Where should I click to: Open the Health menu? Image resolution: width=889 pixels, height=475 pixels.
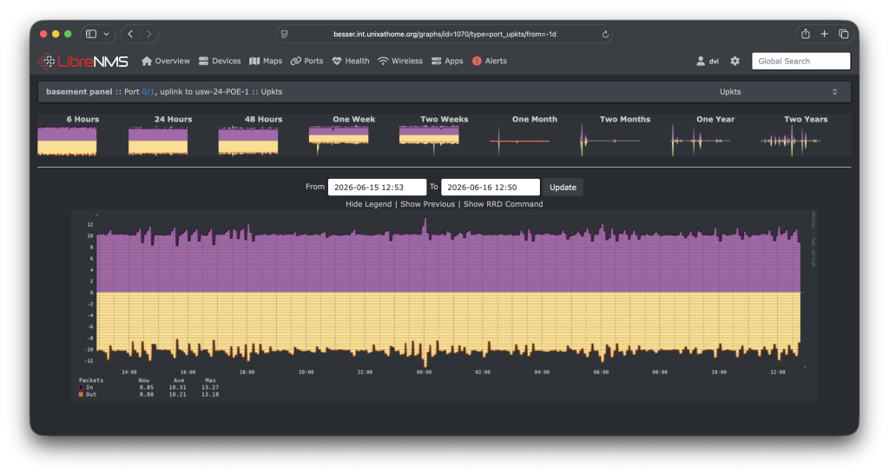point(351,61)
